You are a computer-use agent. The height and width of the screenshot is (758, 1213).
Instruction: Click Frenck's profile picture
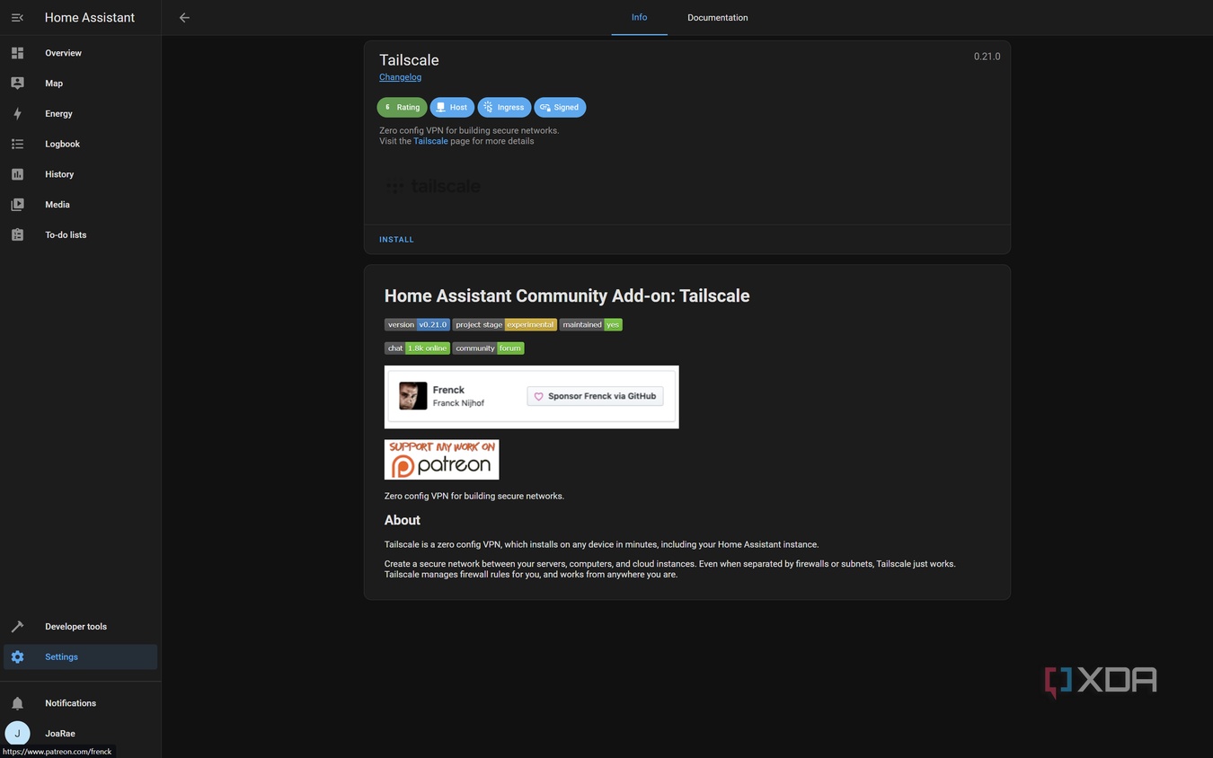click(412, 396)
